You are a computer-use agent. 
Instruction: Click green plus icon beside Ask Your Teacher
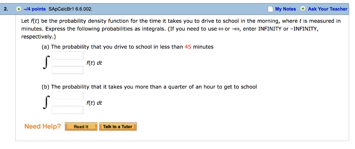(x=303, y=9)
